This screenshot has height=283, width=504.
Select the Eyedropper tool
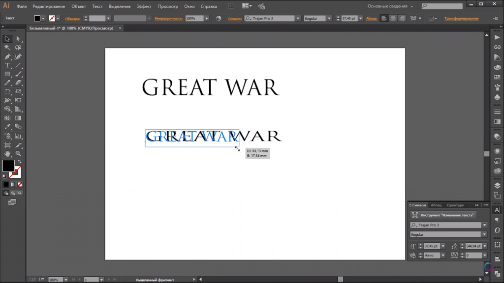coord(7,127)
